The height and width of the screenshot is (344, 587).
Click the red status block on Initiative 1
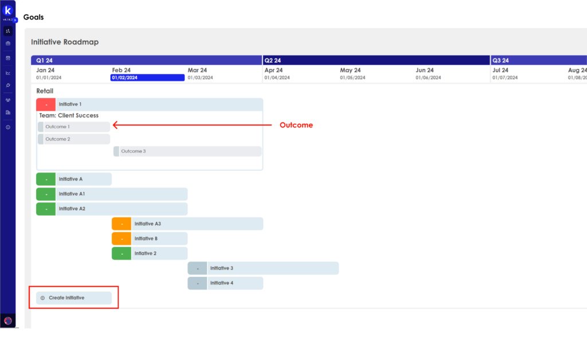tap(46, 104)
